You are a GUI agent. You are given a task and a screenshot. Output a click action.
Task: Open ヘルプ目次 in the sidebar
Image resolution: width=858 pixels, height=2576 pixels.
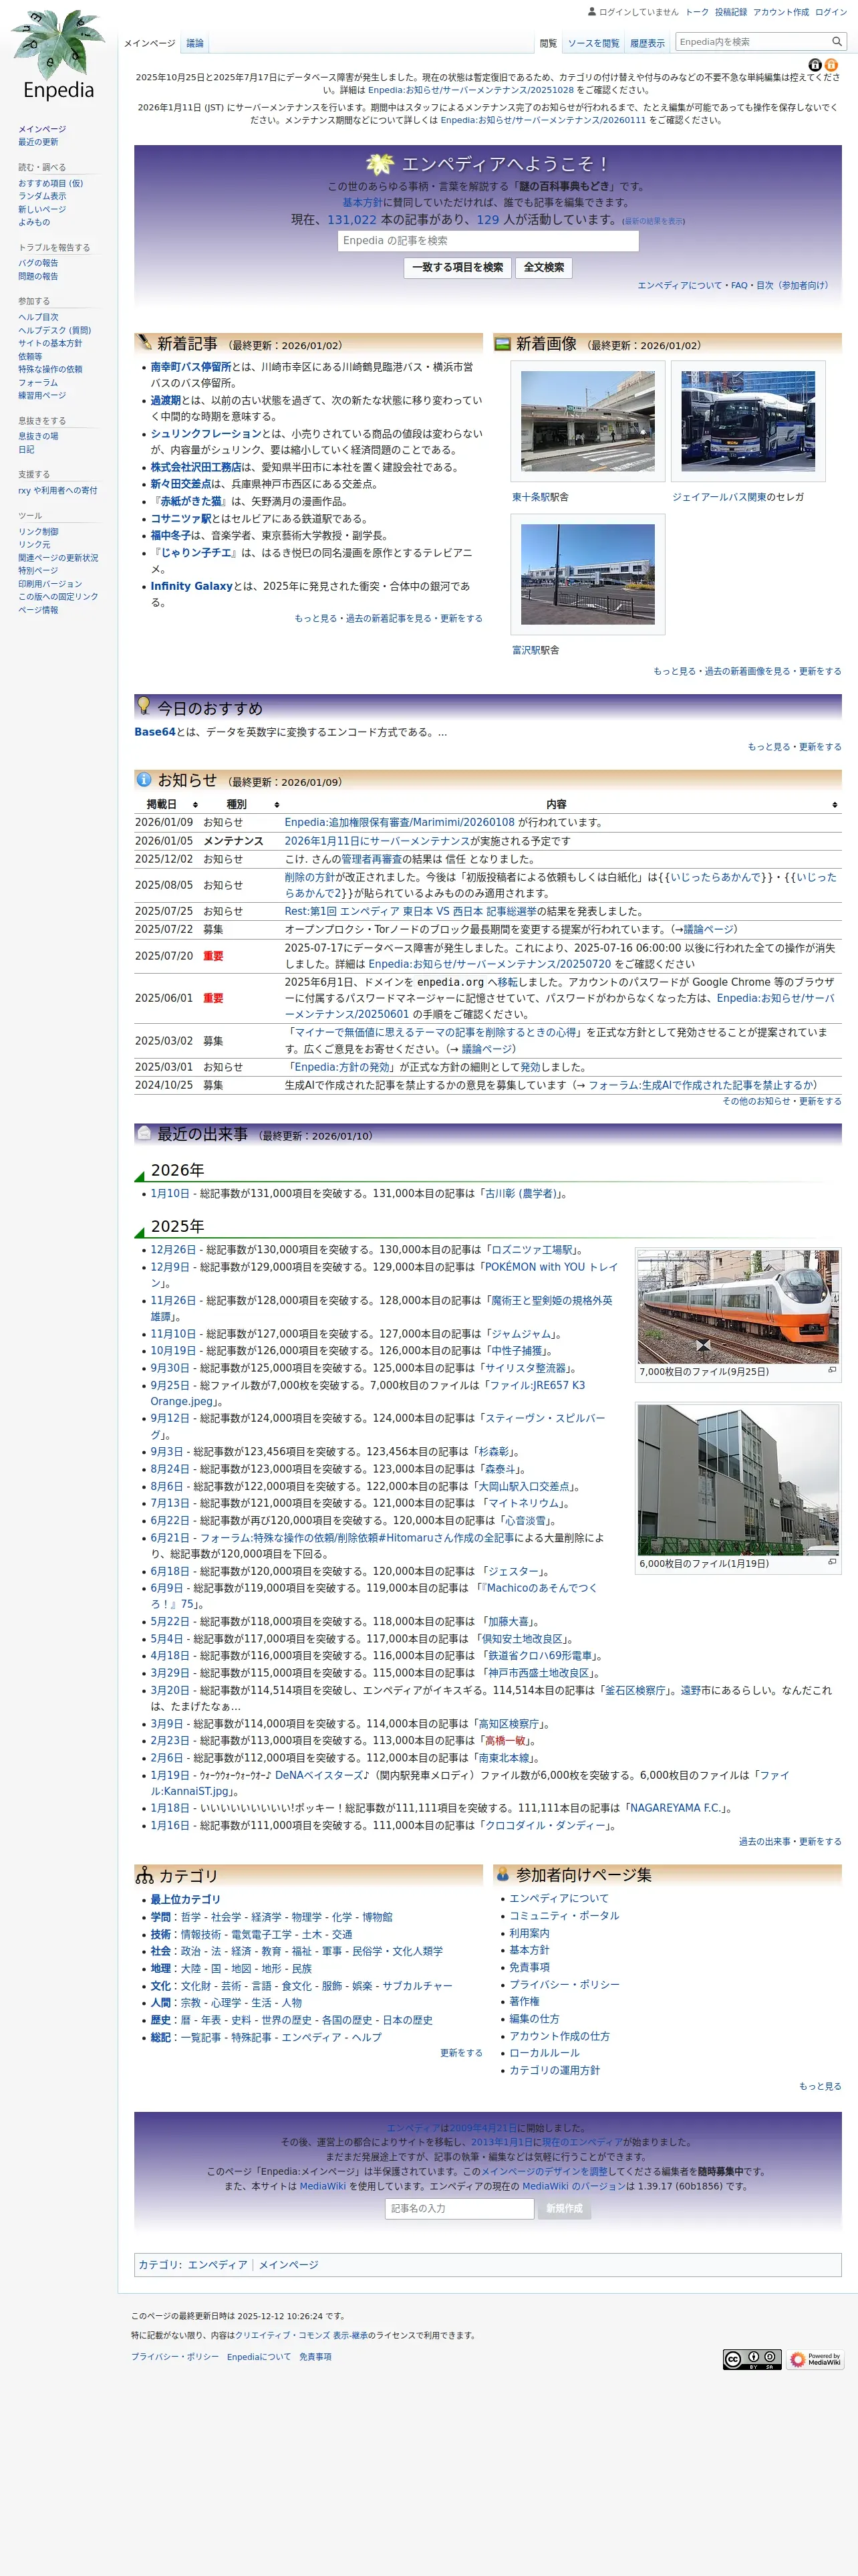point(38,317)
